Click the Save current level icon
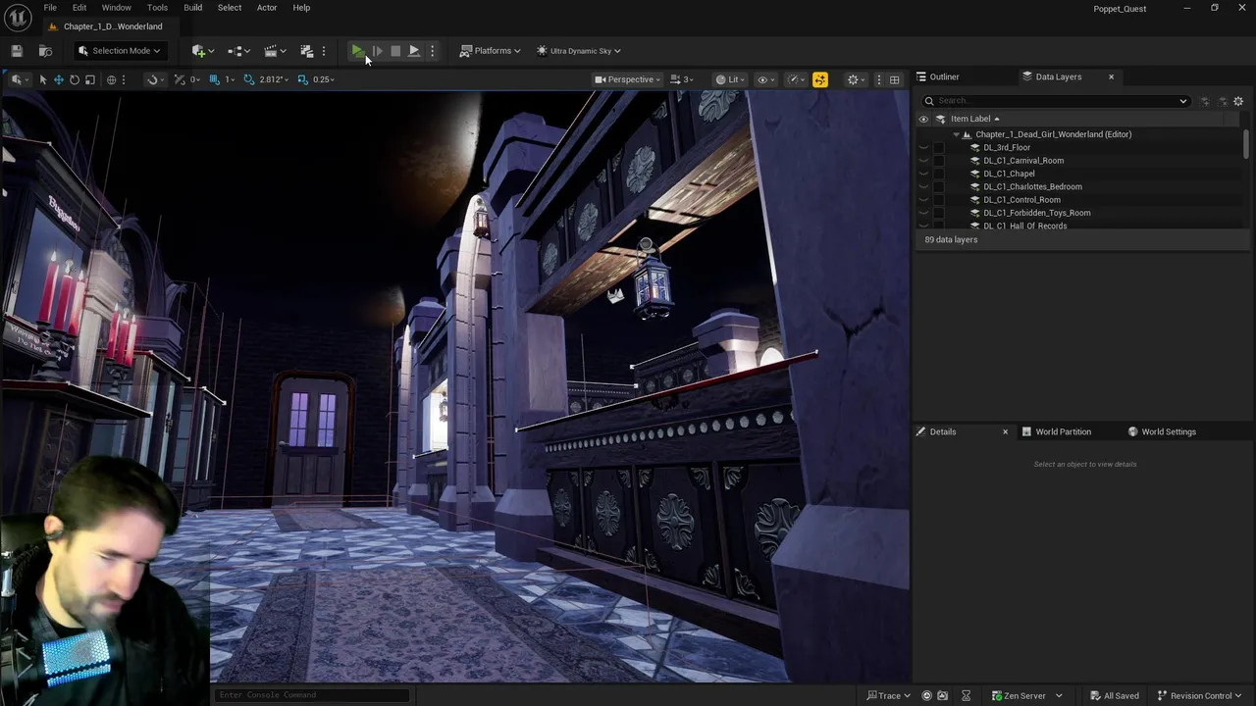The image size is (1256, 706). [x=17, y=51]
